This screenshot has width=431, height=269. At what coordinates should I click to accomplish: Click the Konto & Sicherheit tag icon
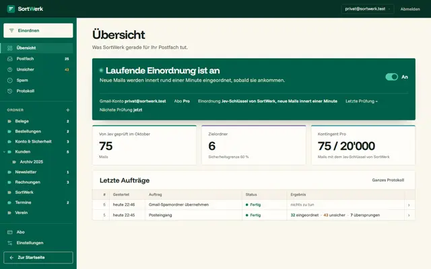click(9, 142)
